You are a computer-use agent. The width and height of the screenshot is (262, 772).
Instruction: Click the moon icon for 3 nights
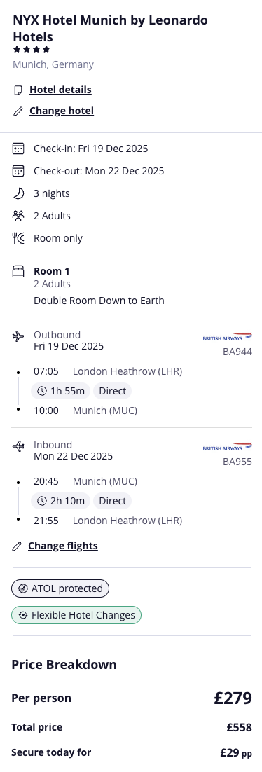18,193
